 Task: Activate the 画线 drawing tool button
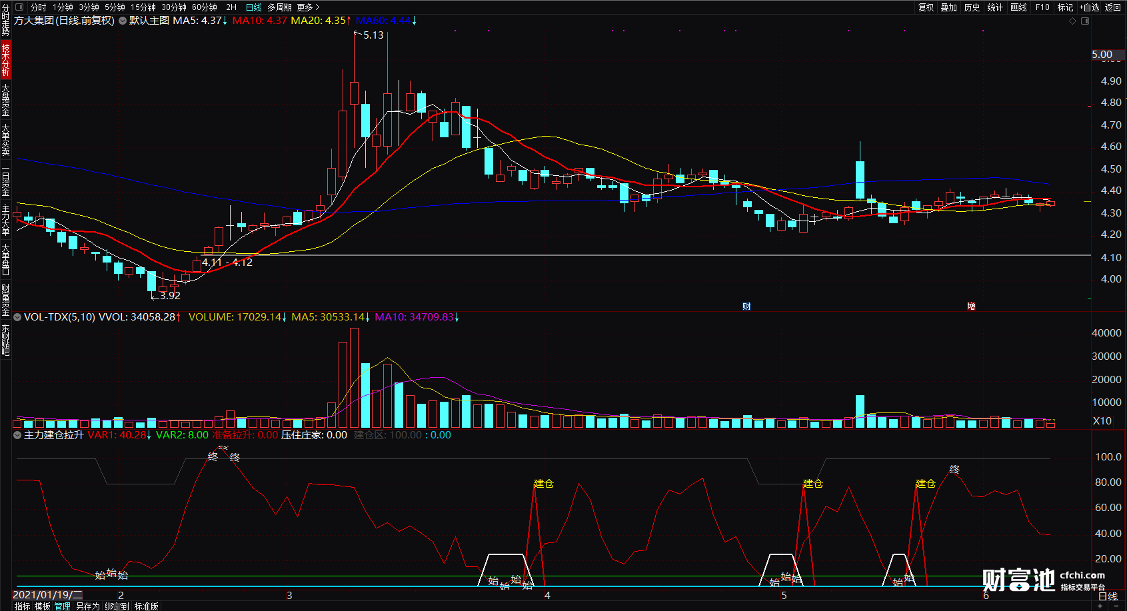1018,7
